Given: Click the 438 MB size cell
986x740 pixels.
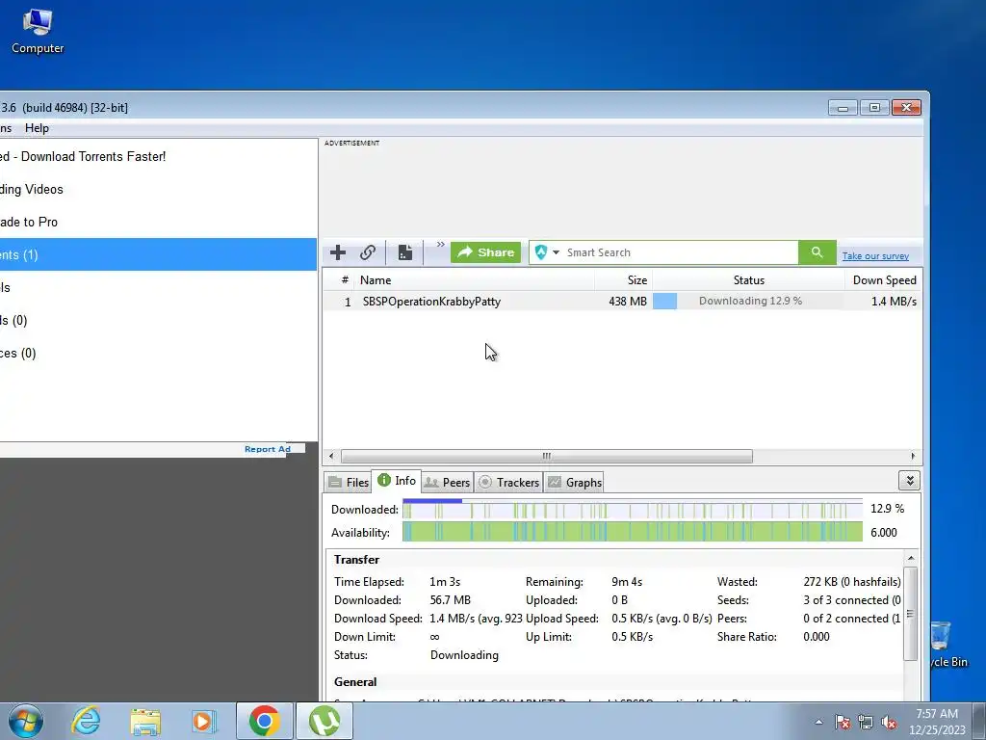Looking at the screenshot, I should pyautogui.click(x=628, y=302).
